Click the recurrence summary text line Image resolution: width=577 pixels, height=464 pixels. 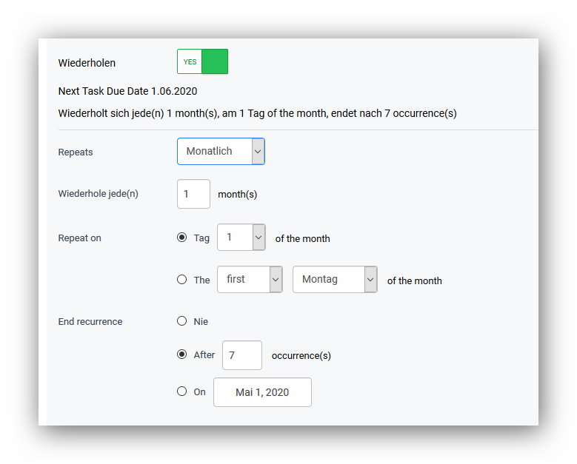(x=257, y=113)
